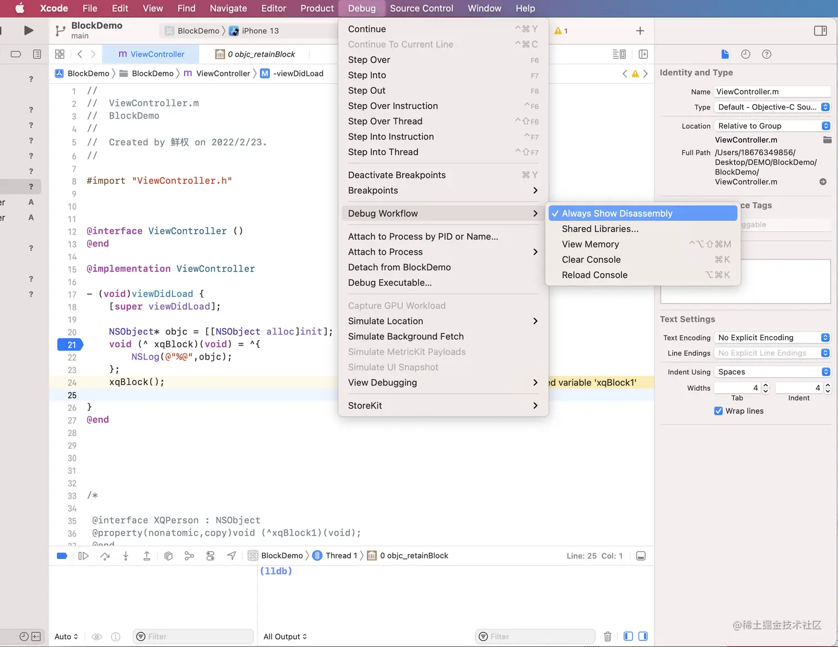Open the Type dropdown in inspector
Screen dimensions: 838x647
coord(772,107)
